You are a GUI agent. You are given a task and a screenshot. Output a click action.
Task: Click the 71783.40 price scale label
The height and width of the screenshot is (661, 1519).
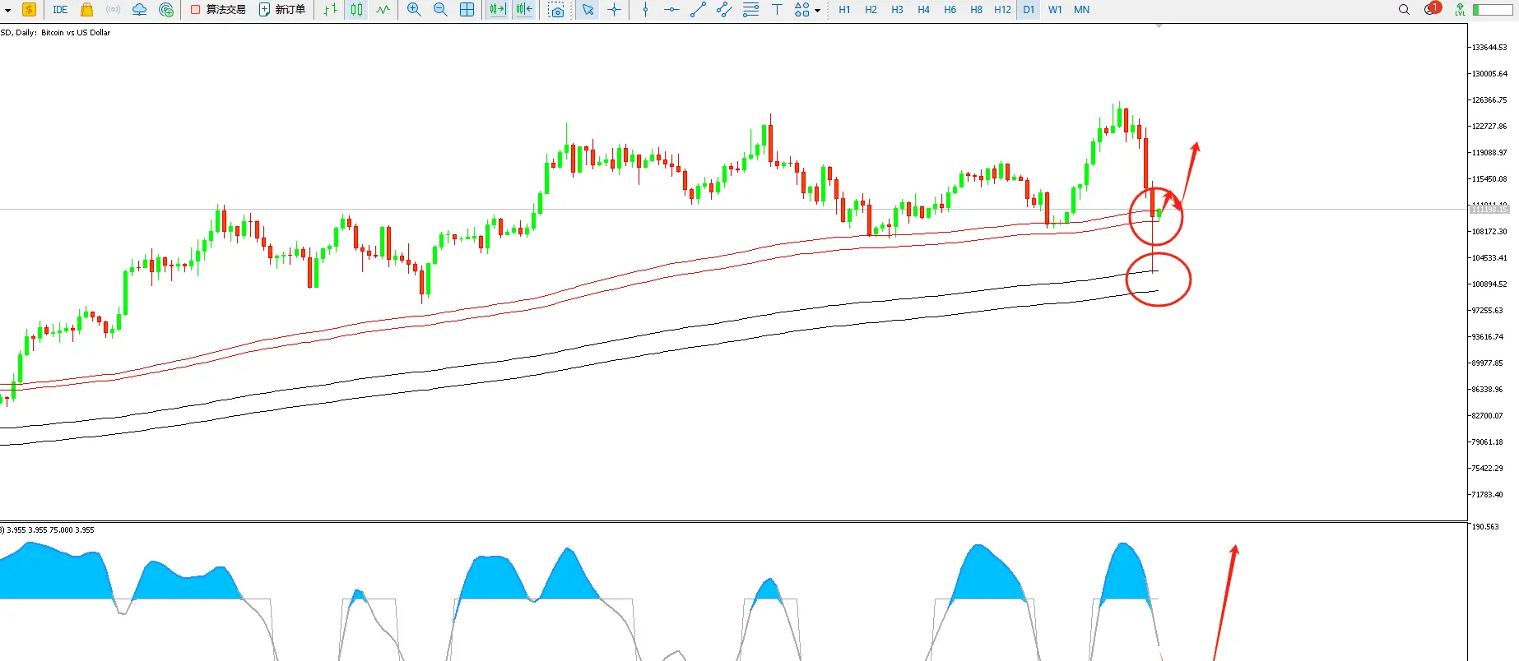1488,495
